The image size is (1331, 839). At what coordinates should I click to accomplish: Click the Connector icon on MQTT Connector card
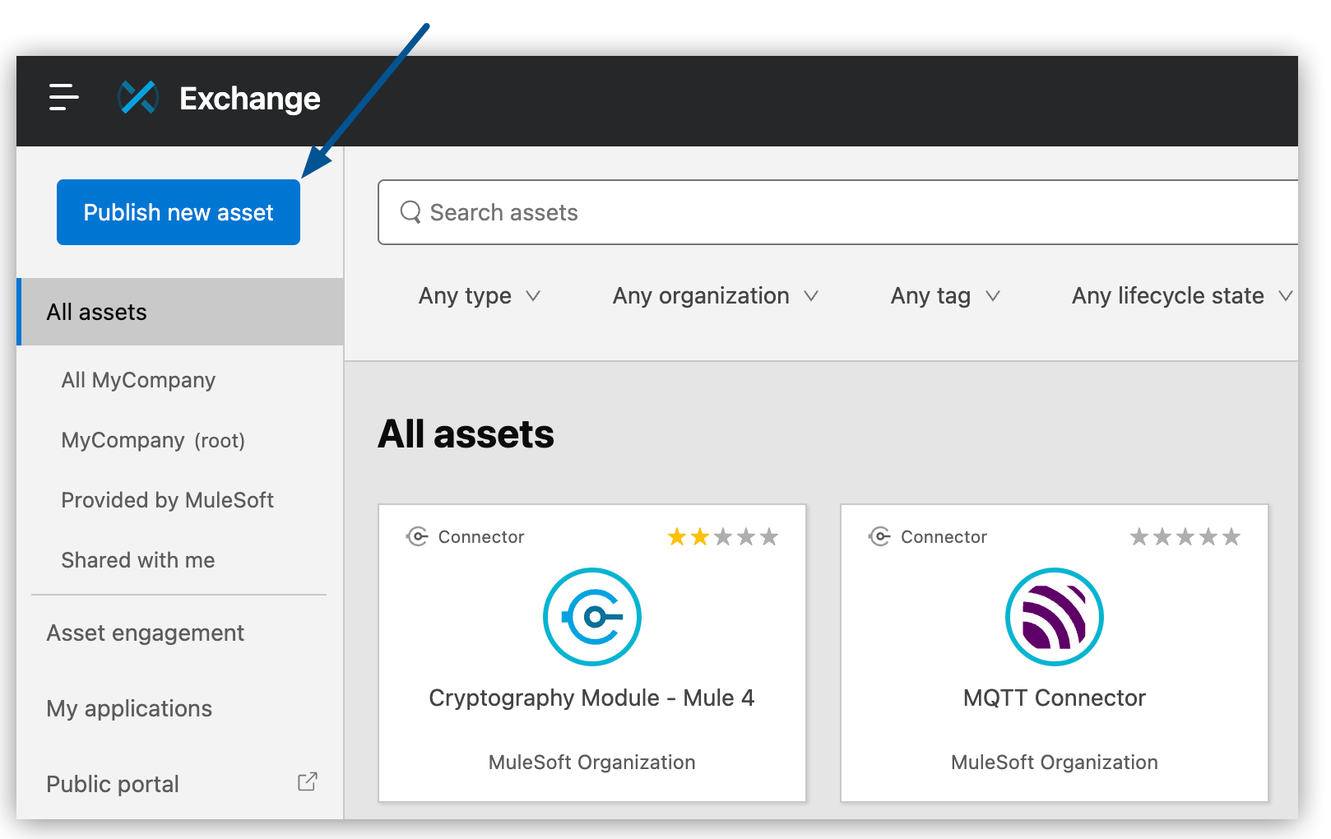[880, 536]
